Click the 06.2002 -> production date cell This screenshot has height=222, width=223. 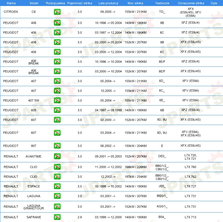pyautogui.click(x=108, y=146)
